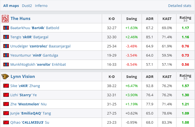Click Lynn Vision Swing column header
195x127 pixels.
[x=131, y=77]
